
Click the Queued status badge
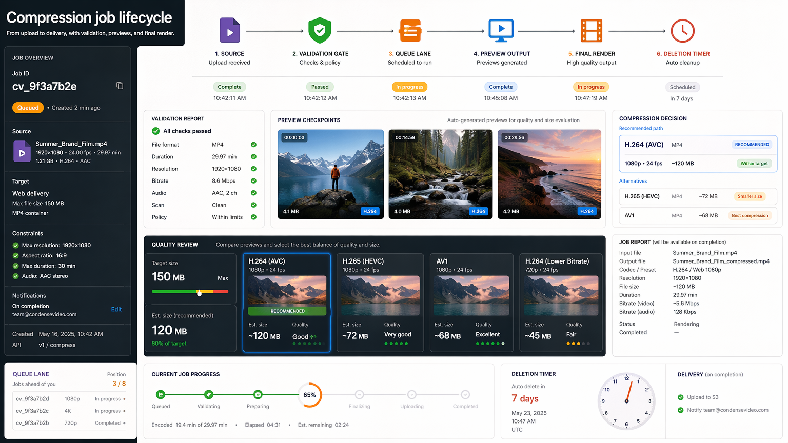point(28,108)
